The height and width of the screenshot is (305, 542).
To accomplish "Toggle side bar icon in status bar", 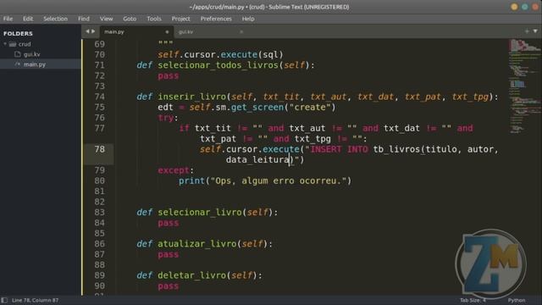I will point(4,300).
